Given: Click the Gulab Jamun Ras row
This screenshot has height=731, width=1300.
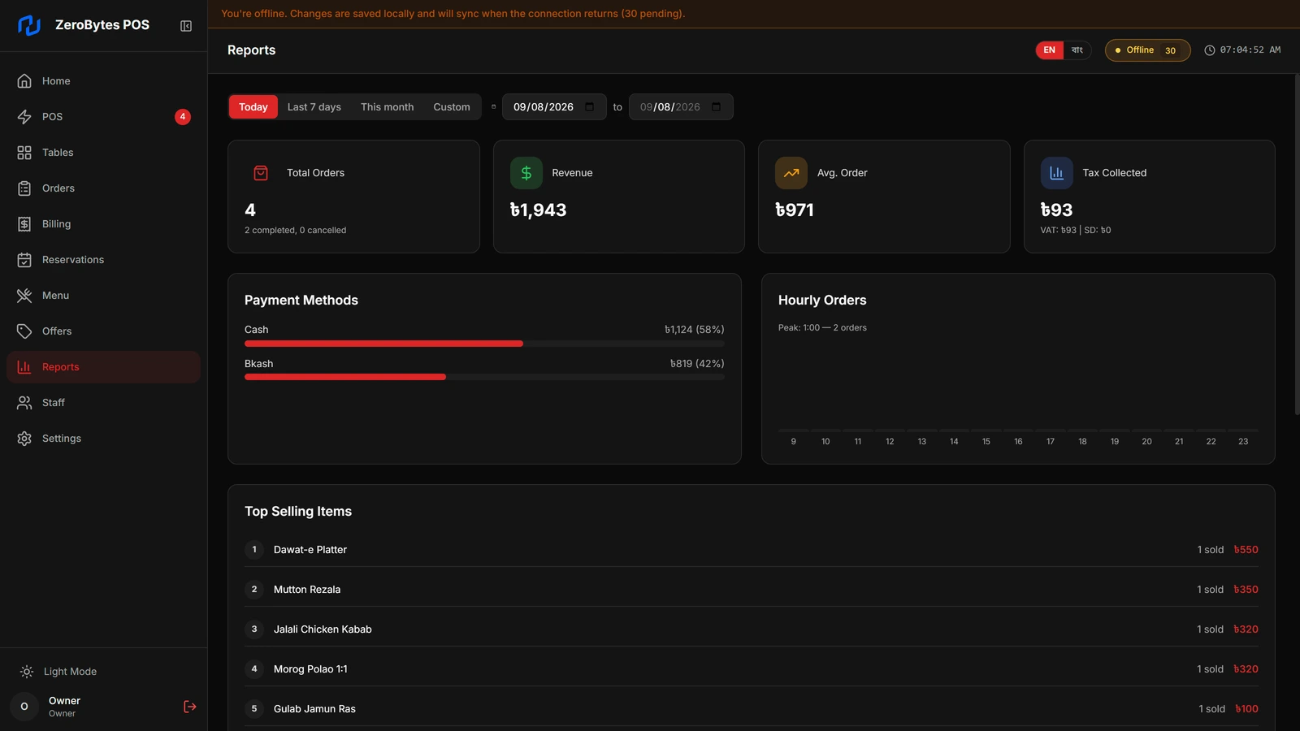Looking at the screenshot, I should pyautogui.click(x=752, y=709).
